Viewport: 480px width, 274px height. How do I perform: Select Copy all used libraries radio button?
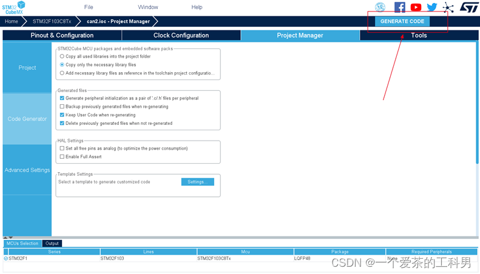tap(62, 56)
